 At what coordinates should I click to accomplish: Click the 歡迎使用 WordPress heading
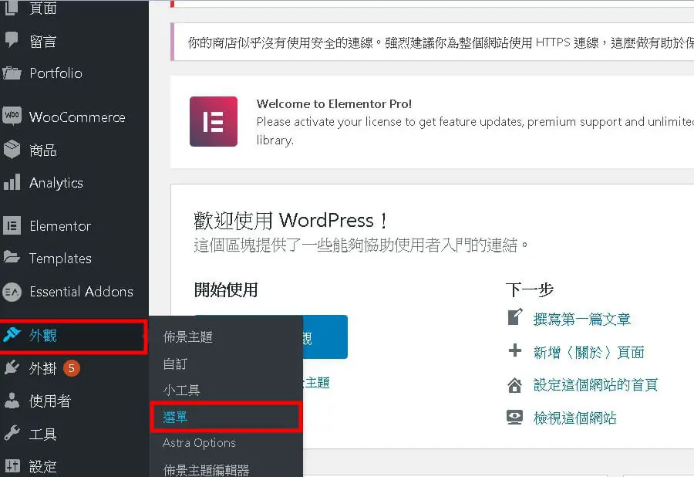click(291, 220)
